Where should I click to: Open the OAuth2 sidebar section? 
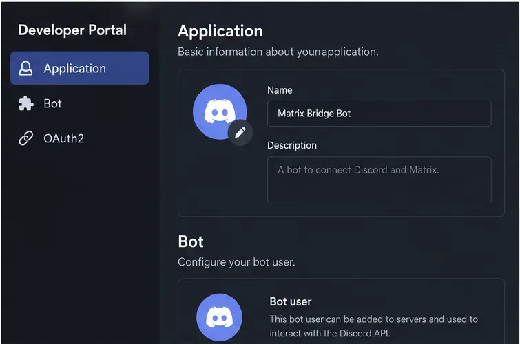80,138
